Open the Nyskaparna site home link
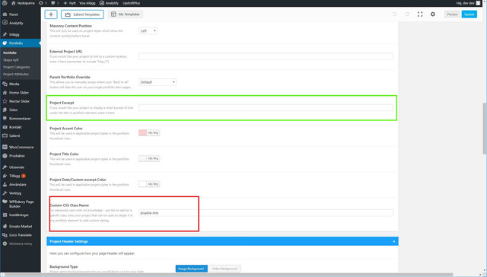487x277 pixels. point(23,3)
